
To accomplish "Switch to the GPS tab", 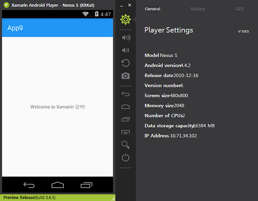I will click(239, 9).
